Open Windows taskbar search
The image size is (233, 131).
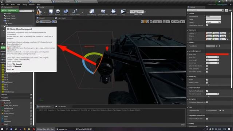point(7,129)
